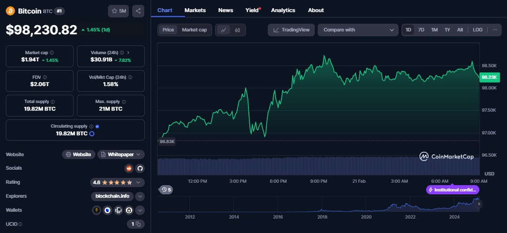This screenshot has height=233, width=507.
Task: Expand more Explorers list
Action: pyautogui.click(x=139, y=196)
